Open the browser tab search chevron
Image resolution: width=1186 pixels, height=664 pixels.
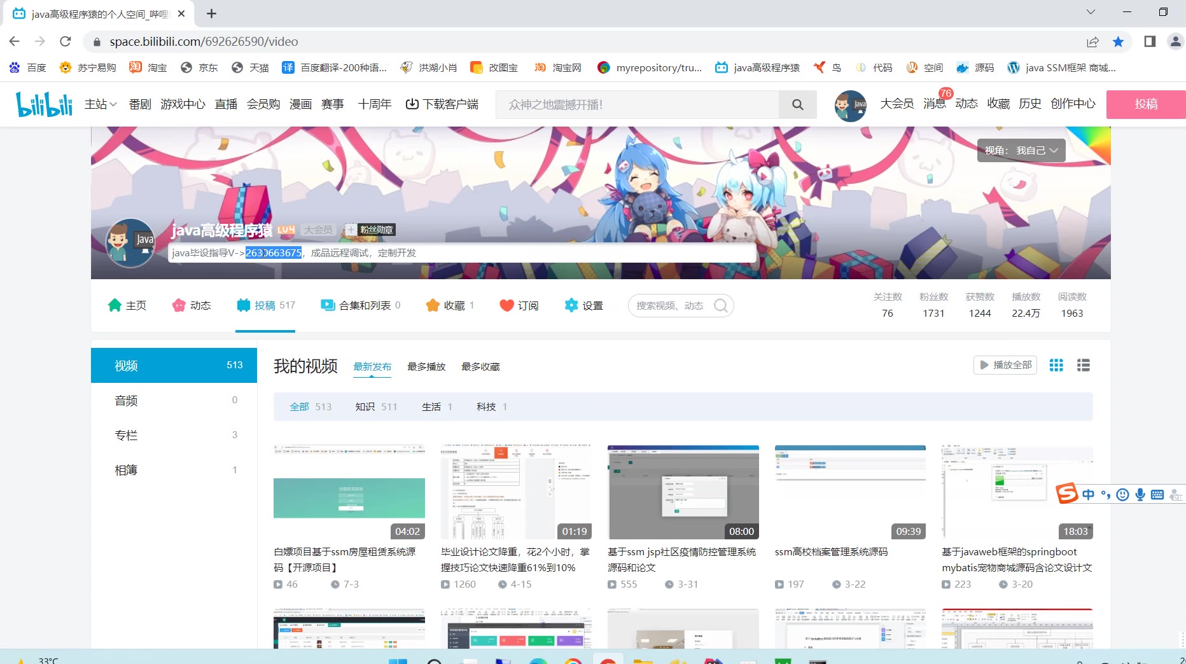(1090, 12)
